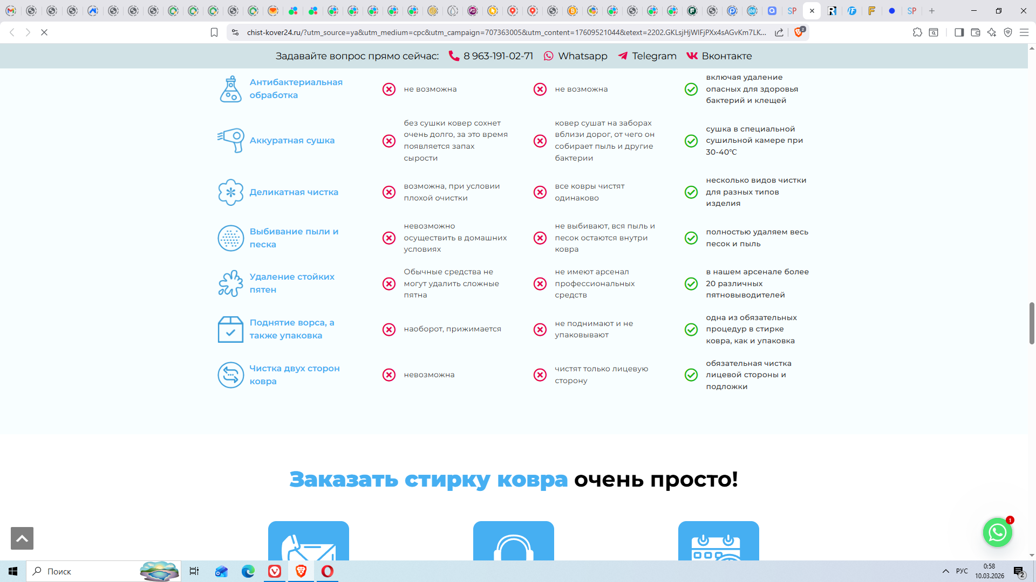The width and height of the screenshot is (1036, 582).
Task: Open the browser hamburger menu
Action: pos(1024,32)
